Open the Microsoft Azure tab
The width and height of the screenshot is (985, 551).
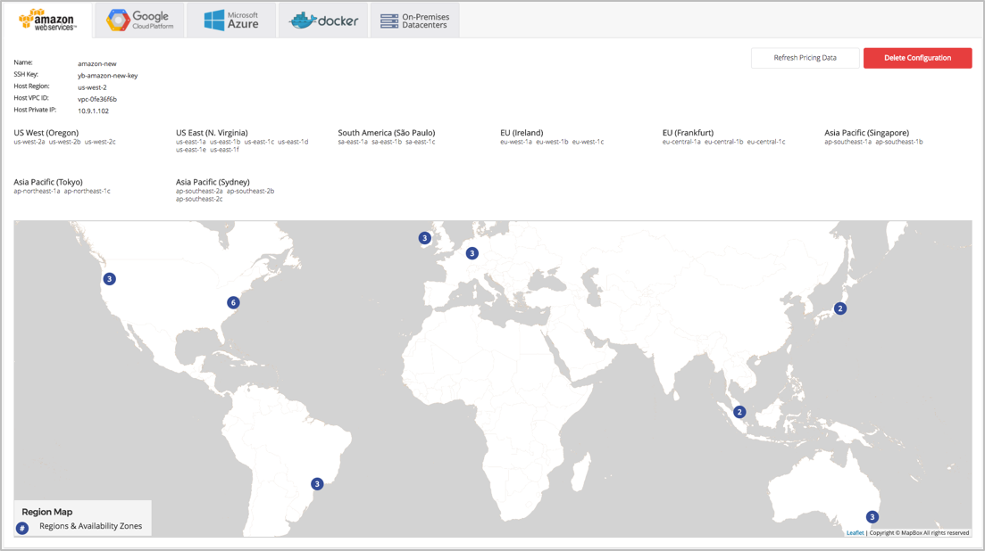point(230,19)
